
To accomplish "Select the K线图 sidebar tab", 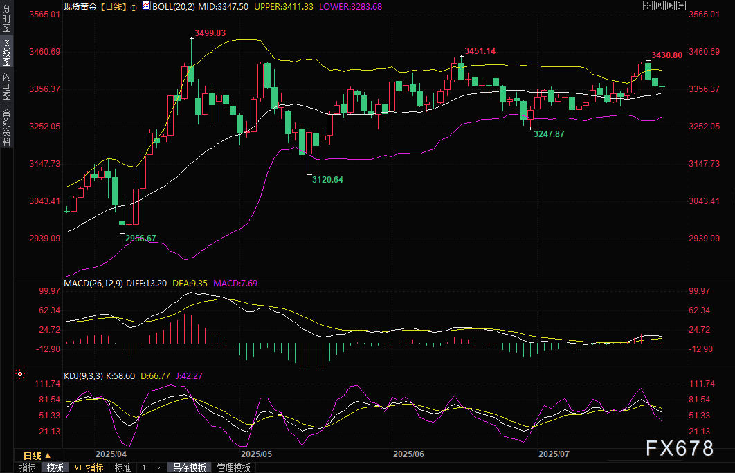I will [7, 52].
